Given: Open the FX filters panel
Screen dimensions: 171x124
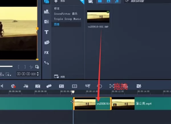Looking at the screenshot, I should (x=46, y=53).
